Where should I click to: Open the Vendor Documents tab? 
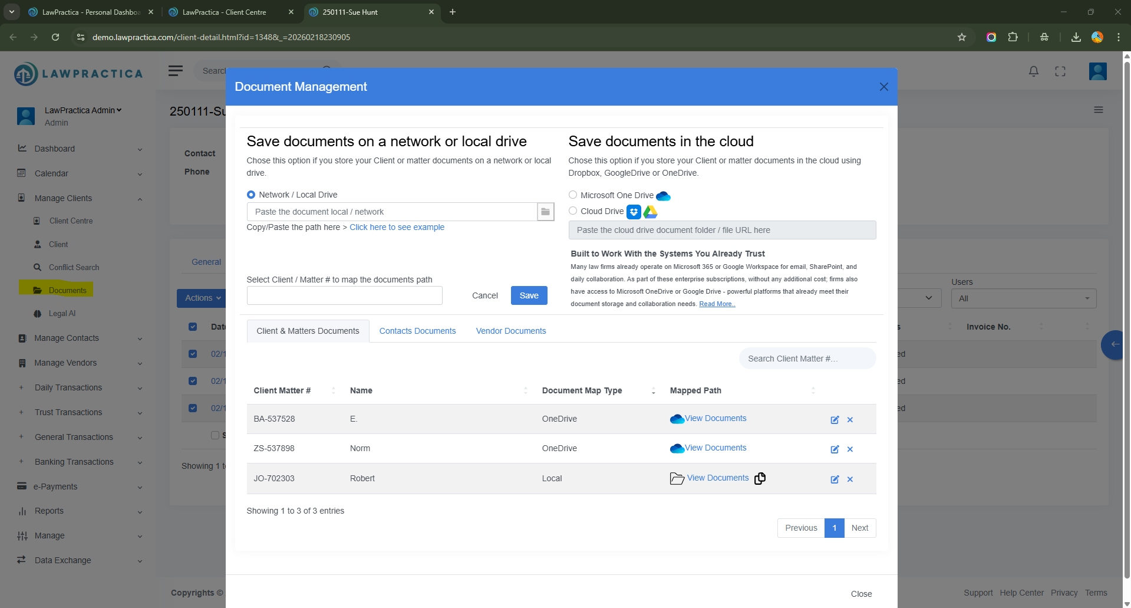coord(510,331)
